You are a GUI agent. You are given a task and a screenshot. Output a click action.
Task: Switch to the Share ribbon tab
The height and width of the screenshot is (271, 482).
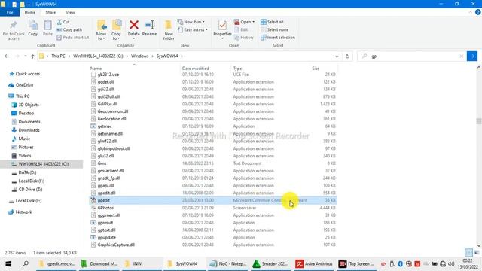(x=50, y=12)
